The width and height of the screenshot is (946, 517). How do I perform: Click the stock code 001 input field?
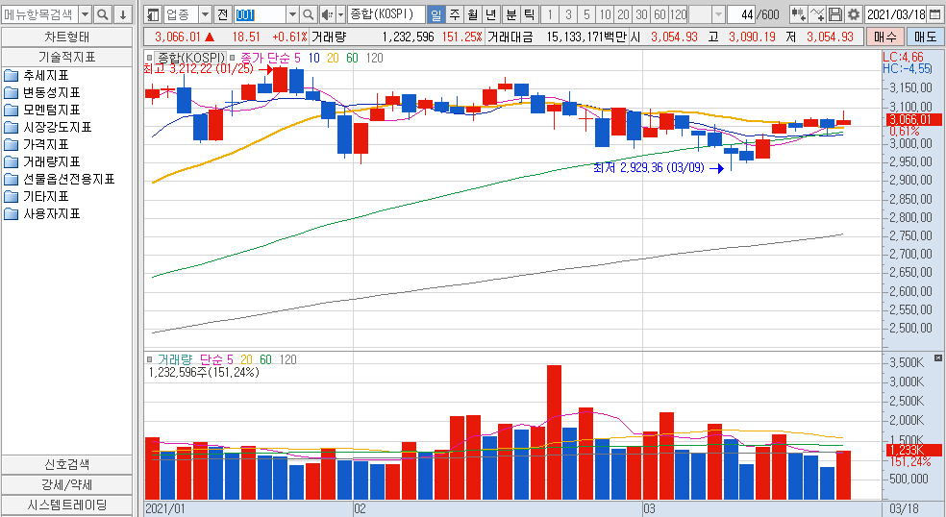pyautogui.click(x=260, y=14)
